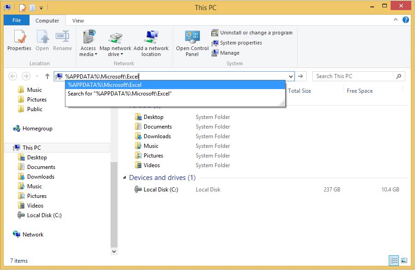This screenshot has width=415, height=270.
Task: Click the Free Space column header
Action: [359, 91]
